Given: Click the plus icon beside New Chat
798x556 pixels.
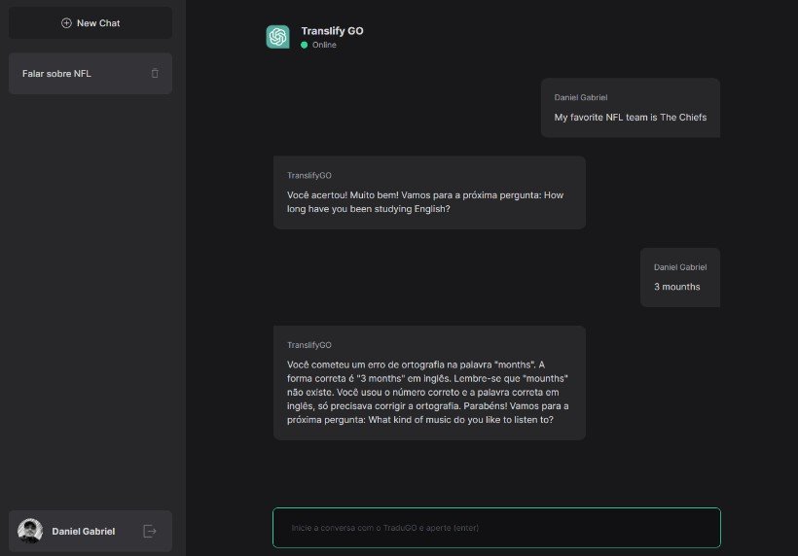Looking at the screenshot, I should 66,22.
